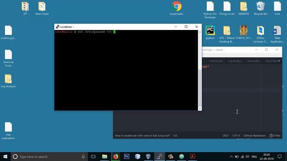Screen dimensions: 287x161
Task: Open File Explorer from the taskbar
Action: tap(104, 157)
